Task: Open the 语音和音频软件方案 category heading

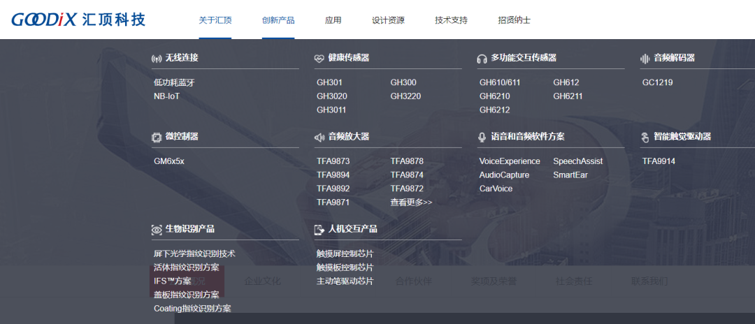Action: 528,137
